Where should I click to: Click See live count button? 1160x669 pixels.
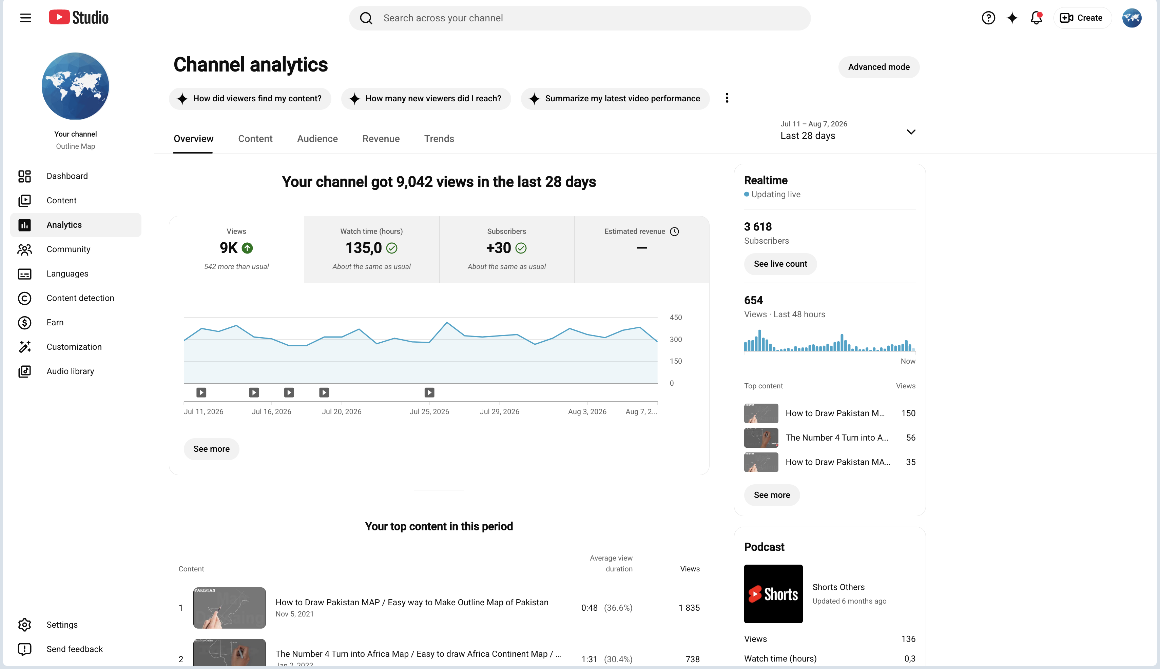[780, 264]
